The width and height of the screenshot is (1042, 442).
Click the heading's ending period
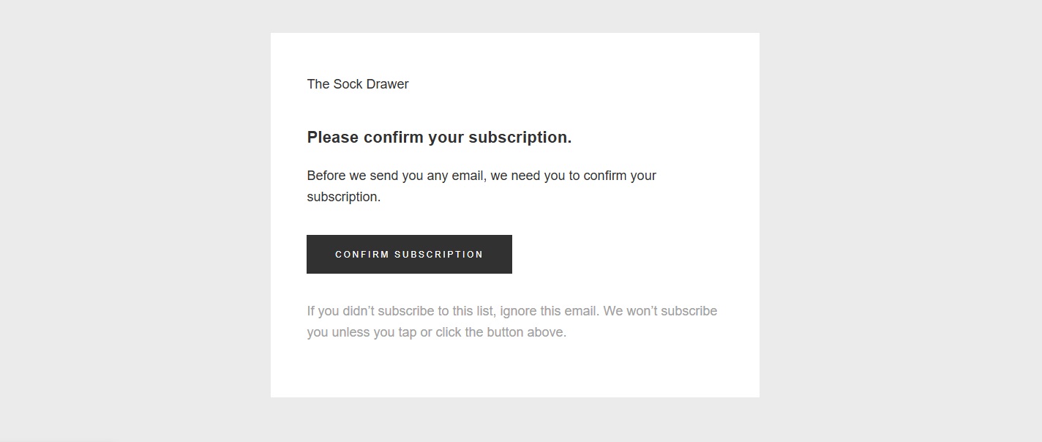click(x=570, y=139)
